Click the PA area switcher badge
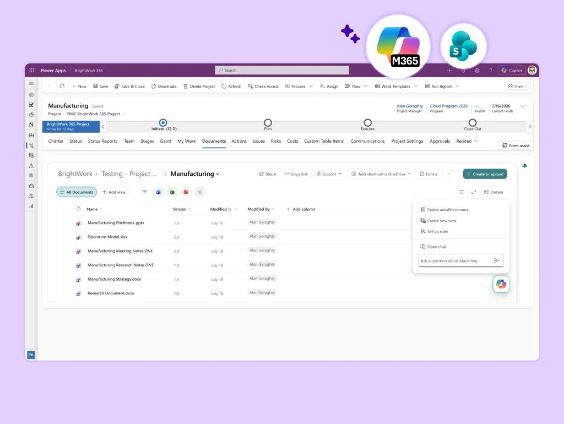Viewport: 564px width, 424px height. (31, 355)
